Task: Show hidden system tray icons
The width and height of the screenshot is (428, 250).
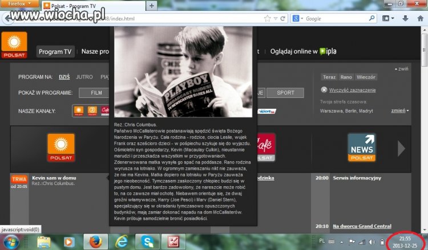Action: point(341,242)
